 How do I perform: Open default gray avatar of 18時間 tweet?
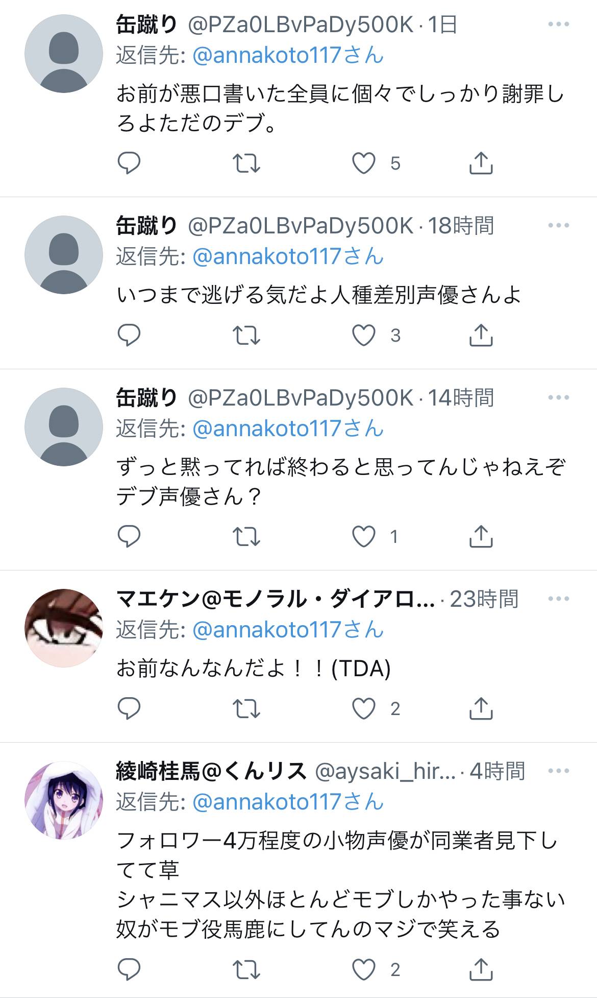coord(64,255)
